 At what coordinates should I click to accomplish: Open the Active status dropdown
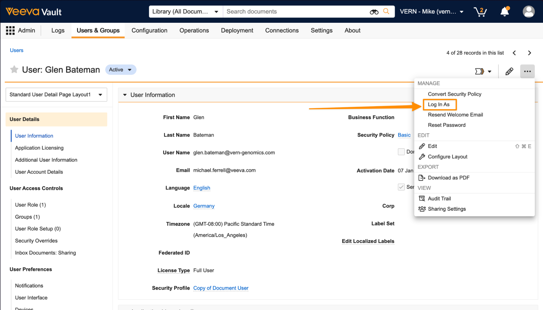click(121, 70)
